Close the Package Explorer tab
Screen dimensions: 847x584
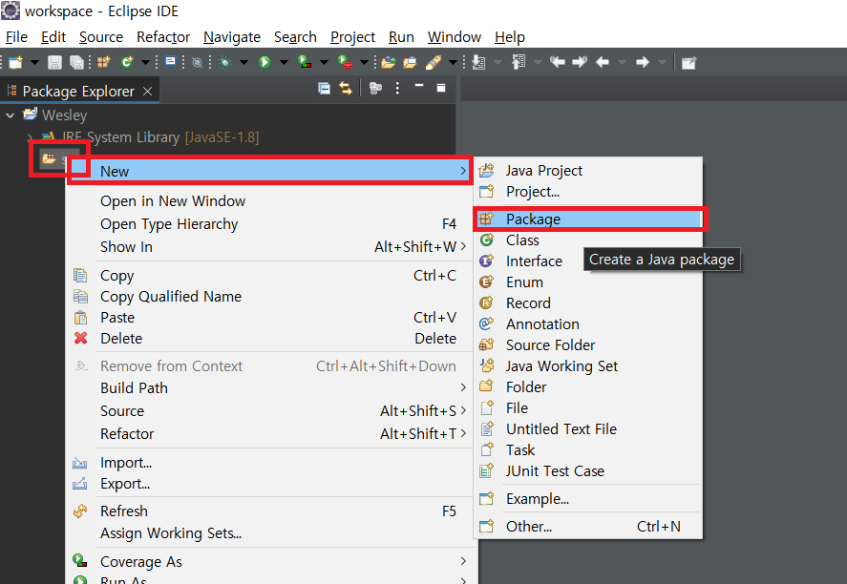[147, 92]
